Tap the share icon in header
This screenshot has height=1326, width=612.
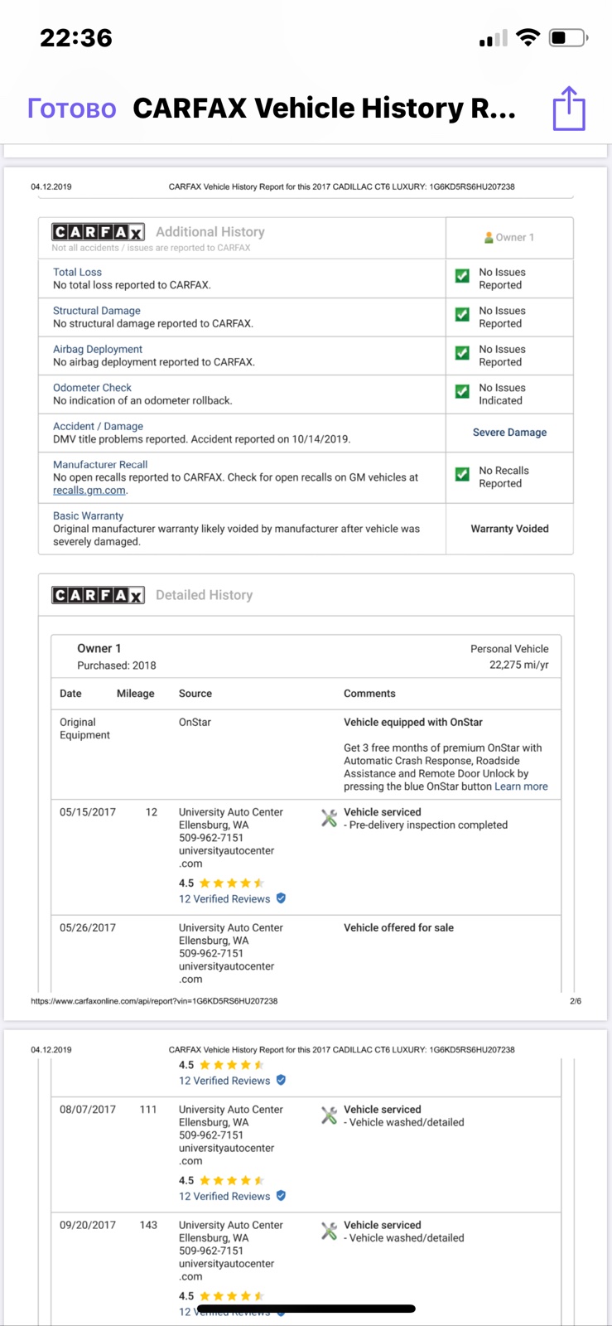[569, 108]
